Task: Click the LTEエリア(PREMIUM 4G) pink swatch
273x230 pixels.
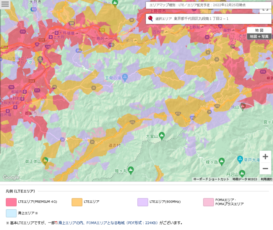Action: click(x=11, y=202)
